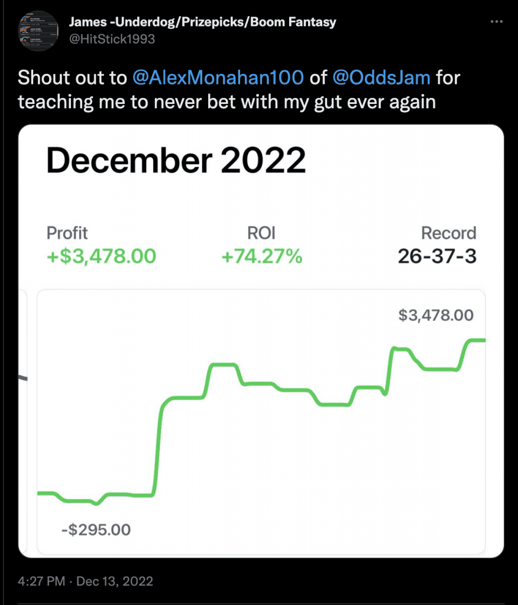Click the Record value 26-37-3
The width and height of the screenshot is (518, 605).
(437, 256)
